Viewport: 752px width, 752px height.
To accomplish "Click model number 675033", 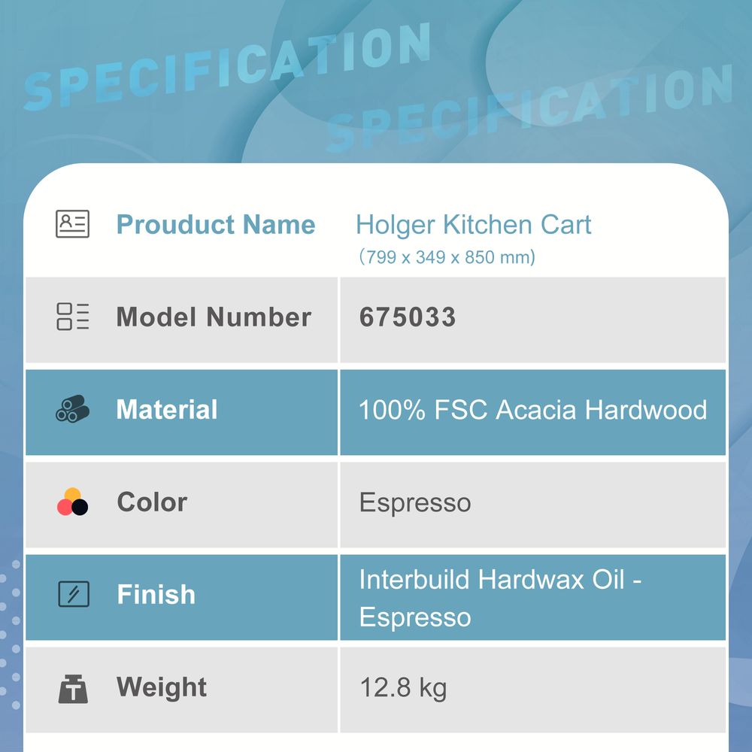I will (408, 317).
